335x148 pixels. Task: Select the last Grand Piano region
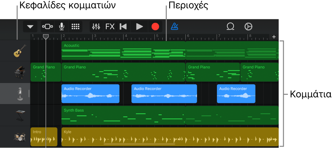(x=259, y=72)
